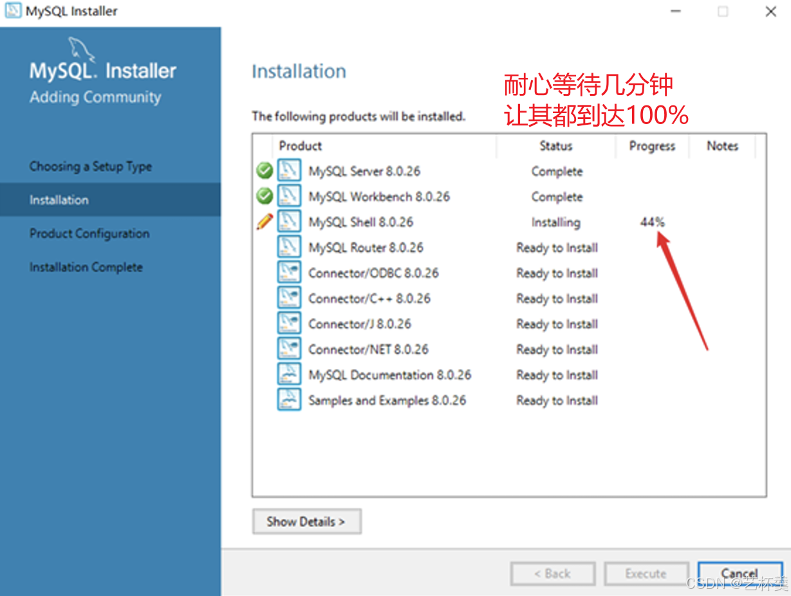
Task: Select the Installation step in sidebar
Action: (110, 200)
